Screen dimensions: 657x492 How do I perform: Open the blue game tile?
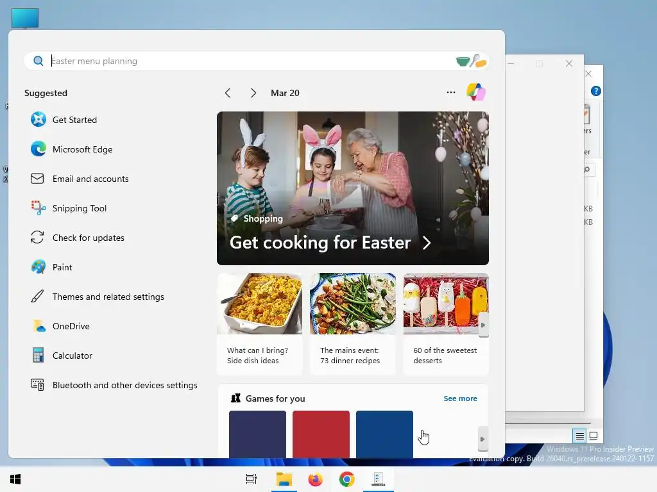[x=385, y=434]
